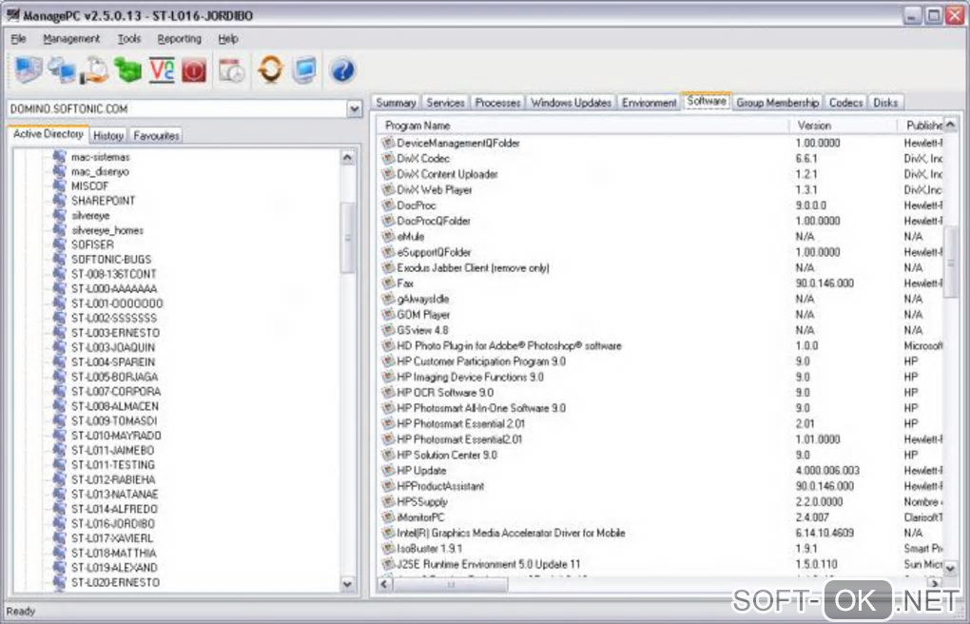
Task: Click the package icon next to GOM Player
Action: (388, 315)
